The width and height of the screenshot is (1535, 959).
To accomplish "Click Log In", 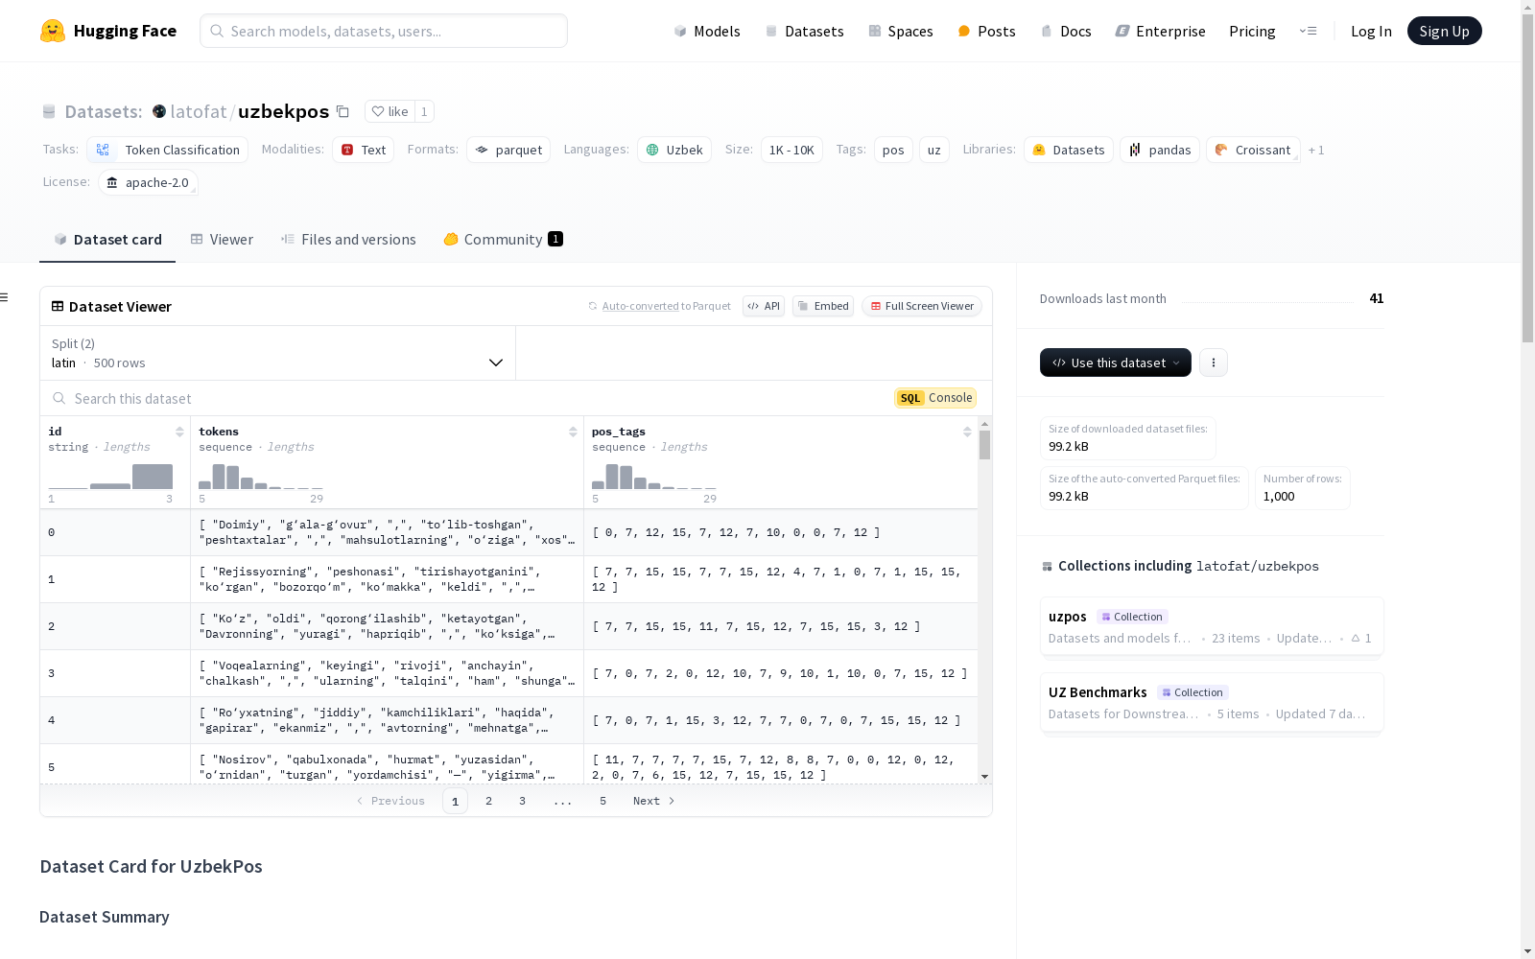I will 1371,31.
